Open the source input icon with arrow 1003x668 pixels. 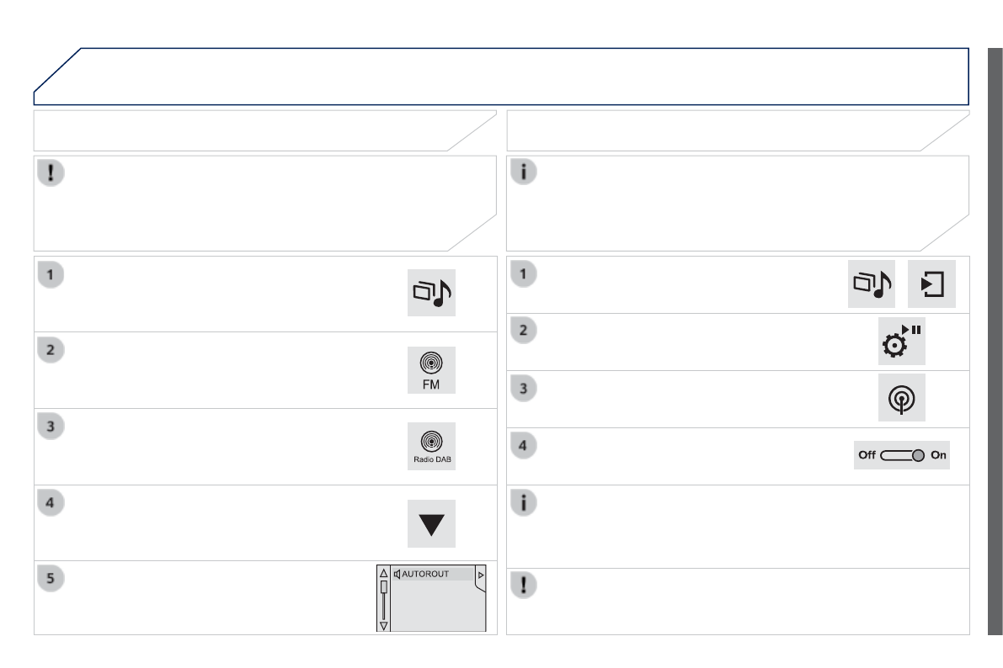point(932,284)
